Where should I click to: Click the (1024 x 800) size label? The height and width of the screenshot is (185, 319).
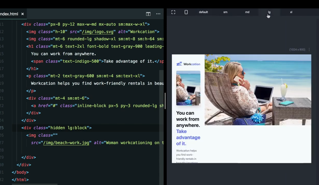point(297,49)
